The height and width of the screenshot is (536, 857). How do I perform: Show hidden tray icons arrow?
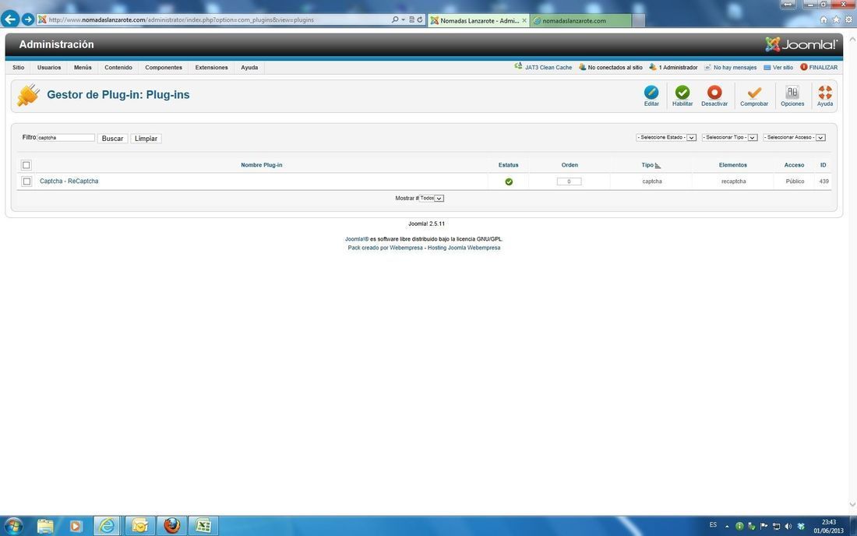click(727, 526)
